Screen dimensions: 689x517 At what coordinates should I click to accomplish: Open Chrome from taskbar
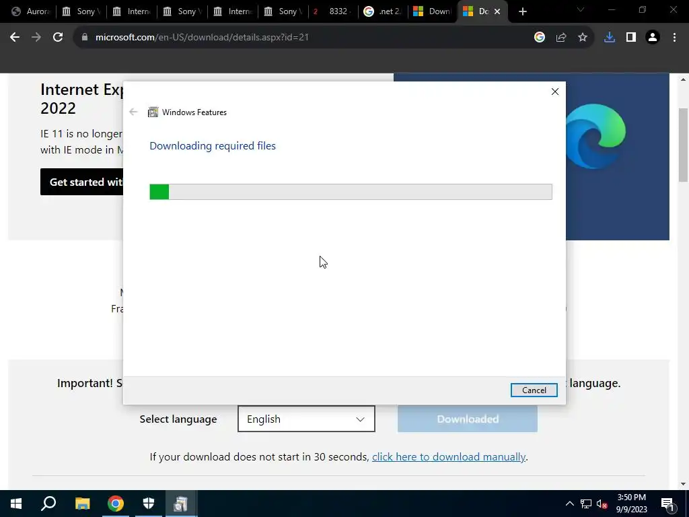116,504
